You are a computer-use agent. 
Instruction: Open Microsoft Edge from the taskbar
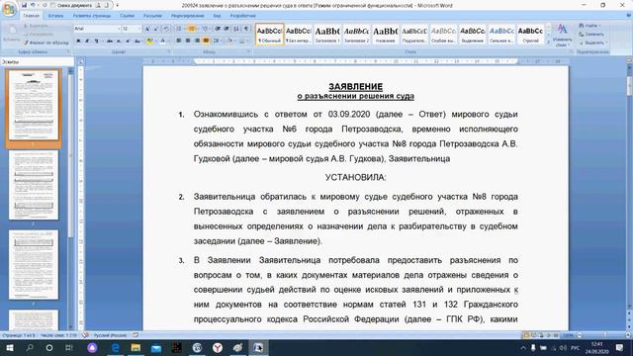(x=116, y=347)
